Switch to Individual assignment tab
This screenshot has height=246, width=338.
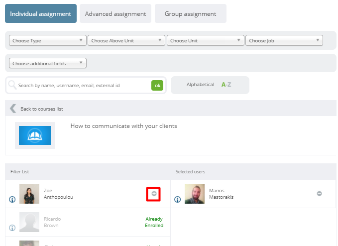pos(41,13)
